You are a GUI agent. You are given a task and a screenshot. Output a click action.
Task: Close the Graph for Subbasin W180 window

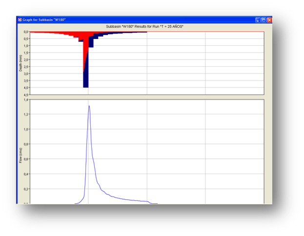(x=269, y=20)
